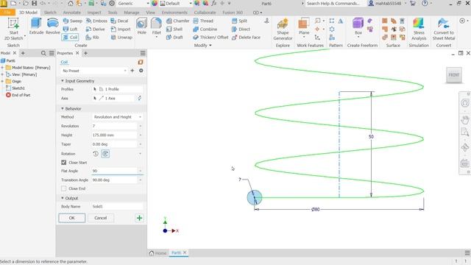Open the appearance color wheel in title bar
This screenshot has height=265, width=471.
(x=154, y=3)
